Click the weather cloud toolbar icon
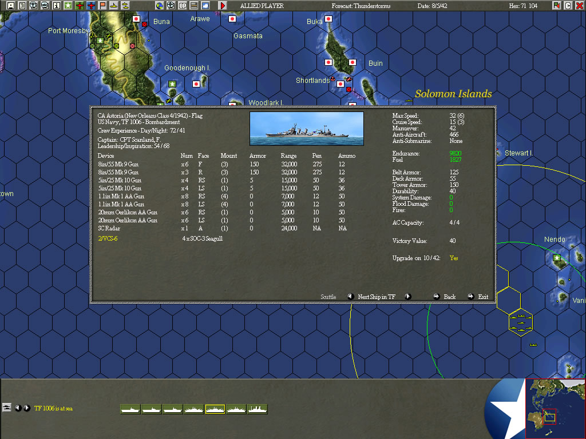Image resolution: width=586 pixels, height=439 pixels. [x=205, y=6]
